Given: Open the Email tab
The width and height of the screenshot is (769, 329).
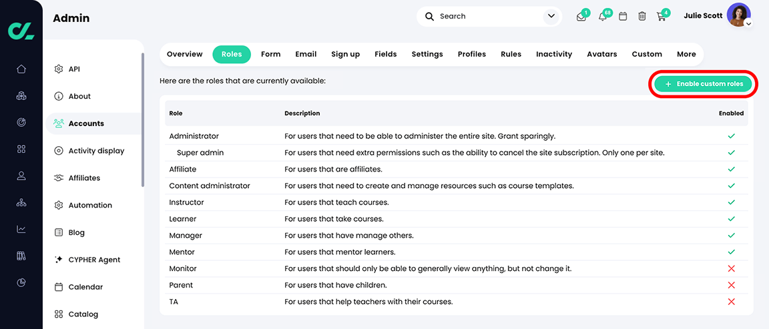Looking at the screenshot, I should [306, 54].
